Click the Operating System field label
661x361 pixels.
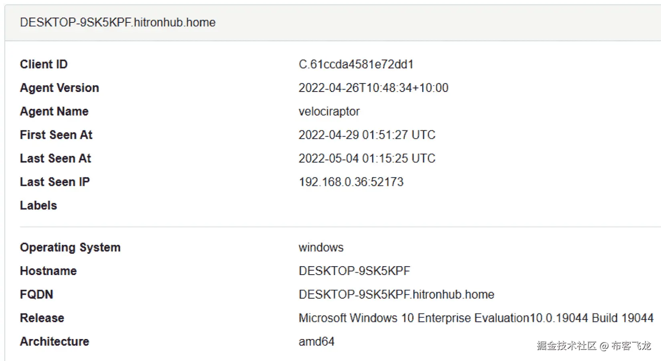[70, 247]
